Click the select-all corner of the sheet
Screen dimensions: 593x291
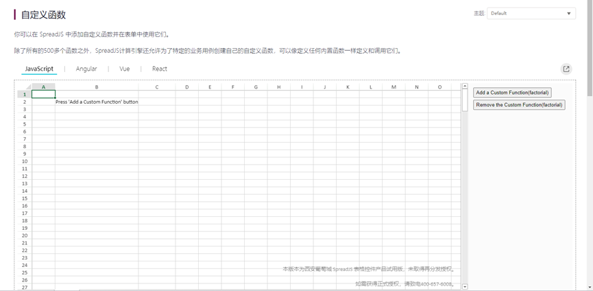[25, 87]
